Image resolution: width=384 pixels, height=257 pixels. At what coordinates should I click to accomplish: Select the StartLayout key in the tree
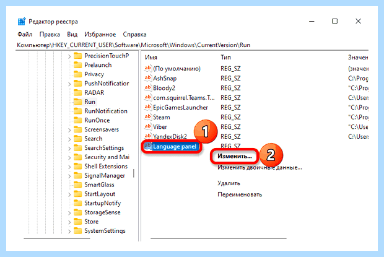point(100,194)
